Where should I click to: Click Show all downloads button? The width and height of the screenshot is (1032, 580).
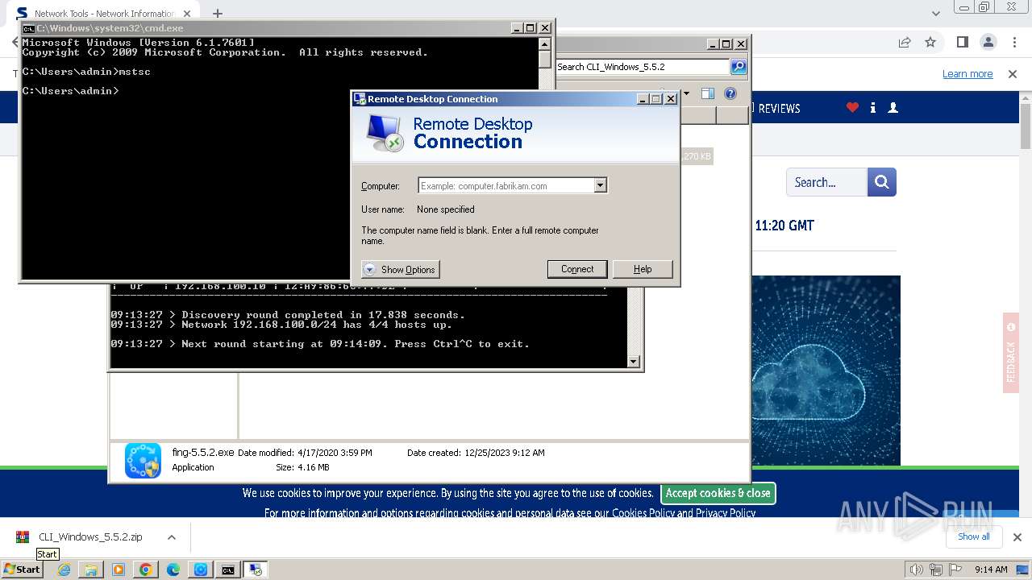click(x=973, y=536)
